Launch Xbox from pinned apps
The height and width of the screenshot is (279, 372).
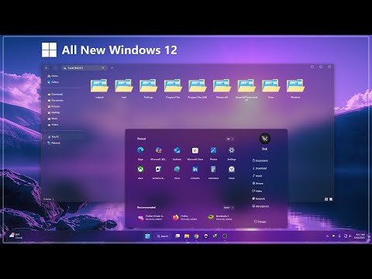(140, 170)
